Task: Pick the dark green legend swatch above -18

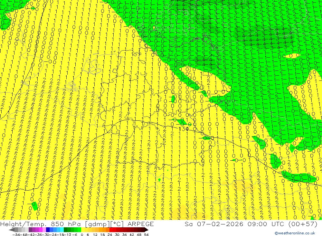Action: click(65, 230)
